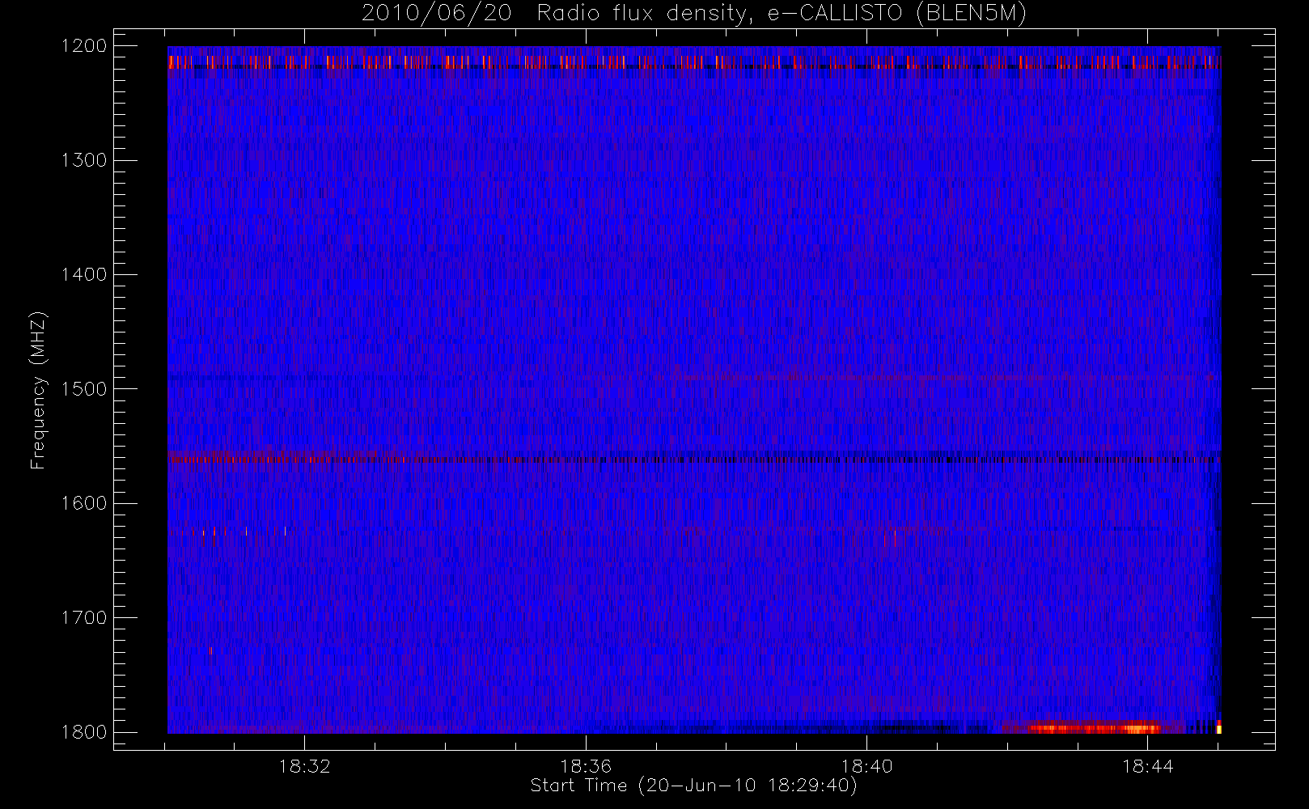Click the '18:32' time axis label
Screen dimensions: 1309x809
pyautogui.click(x=305, y=766)
